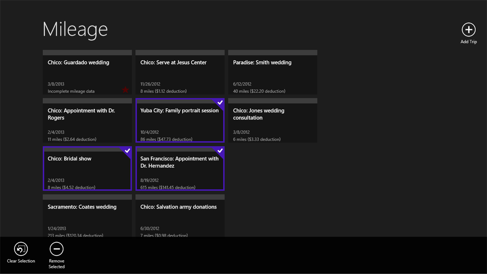Viewport: 487px width, 274px height.
Task: Click the Remove Selected minus icon
Action: tap(56, 249)
